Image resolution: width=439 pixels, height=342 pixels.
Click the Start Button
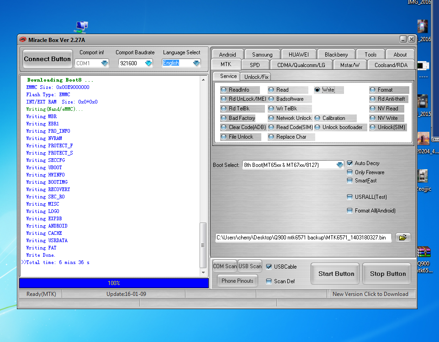[336, 274]
